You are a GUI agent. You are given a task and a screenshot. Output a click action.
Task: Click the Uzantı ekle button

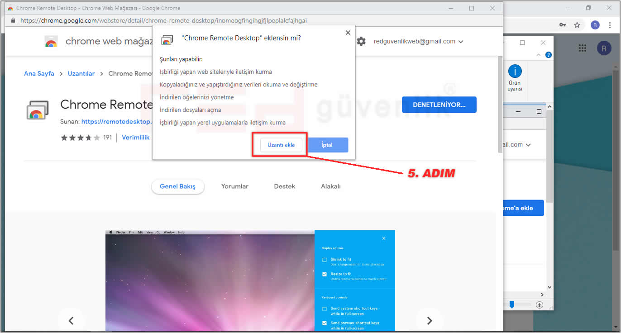[x=281, y=145]
